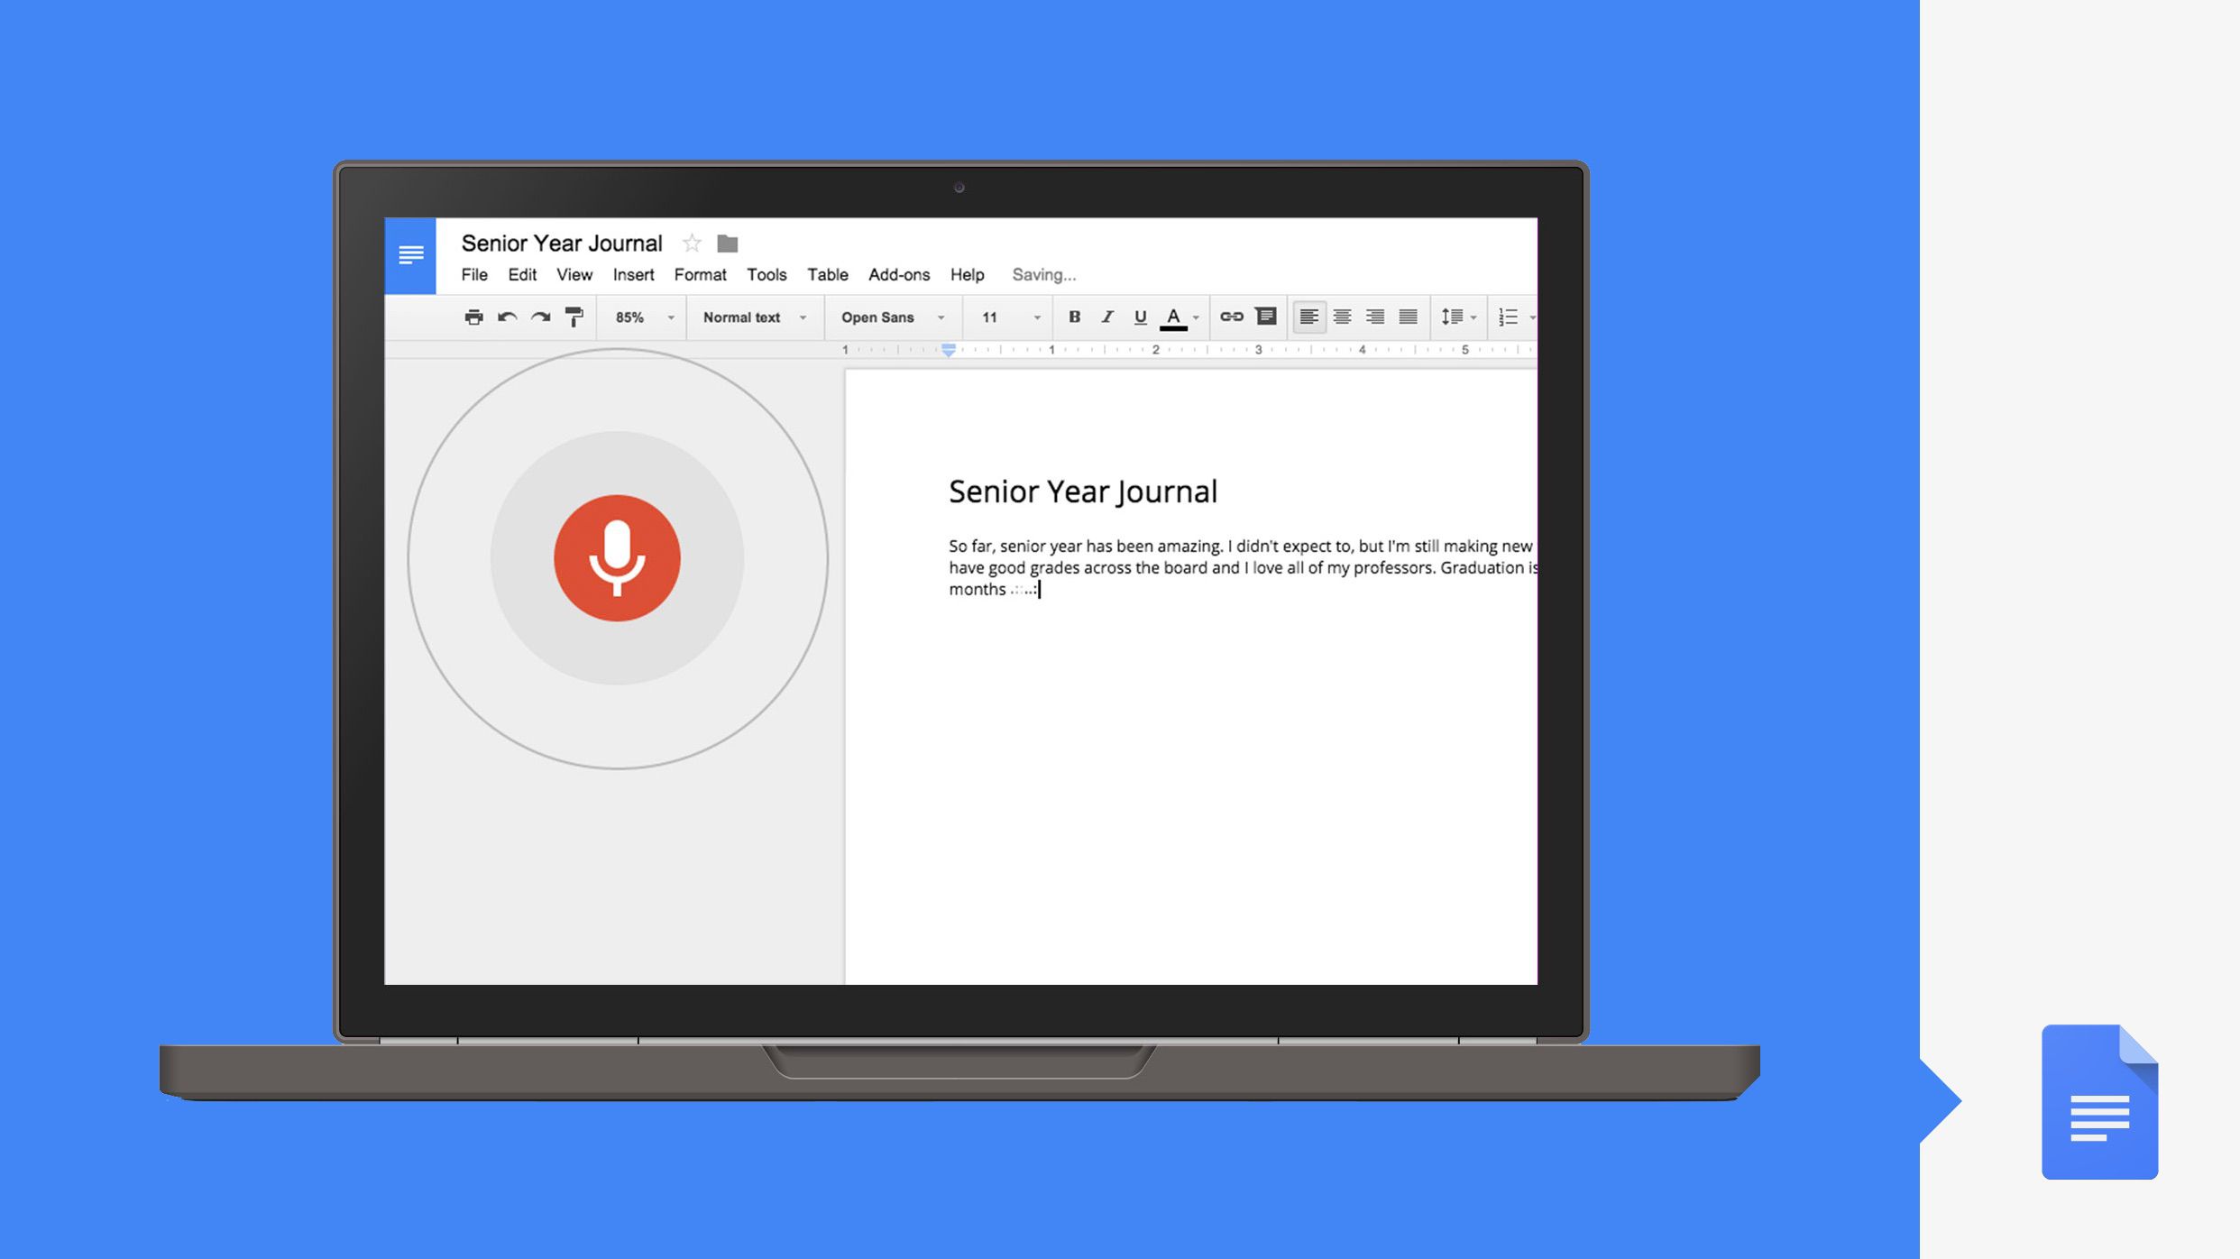The image size is (2240, 1259).
Task: Toggle Bold formatting in toolbar
Action: pyautogui.click(x=1074, y=317)
